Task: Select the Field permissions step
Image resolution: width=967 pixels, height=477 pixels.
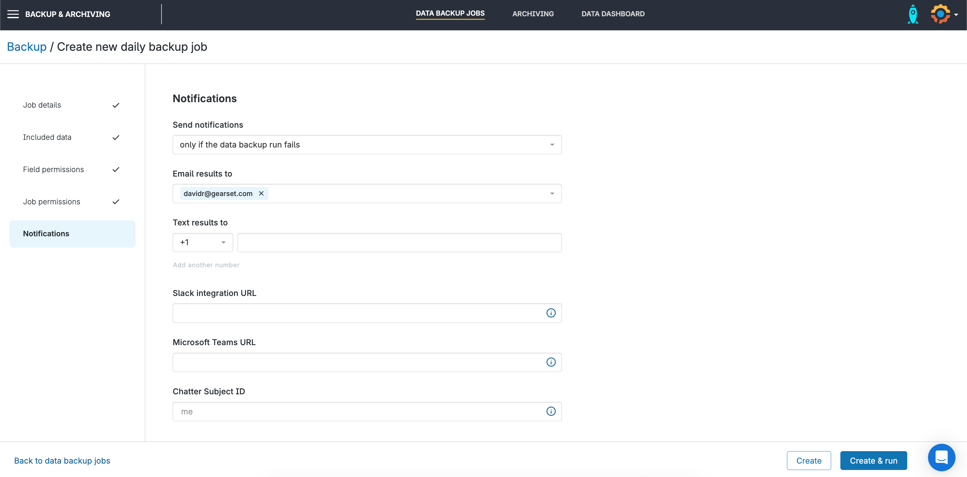Action: pos(53,169)
